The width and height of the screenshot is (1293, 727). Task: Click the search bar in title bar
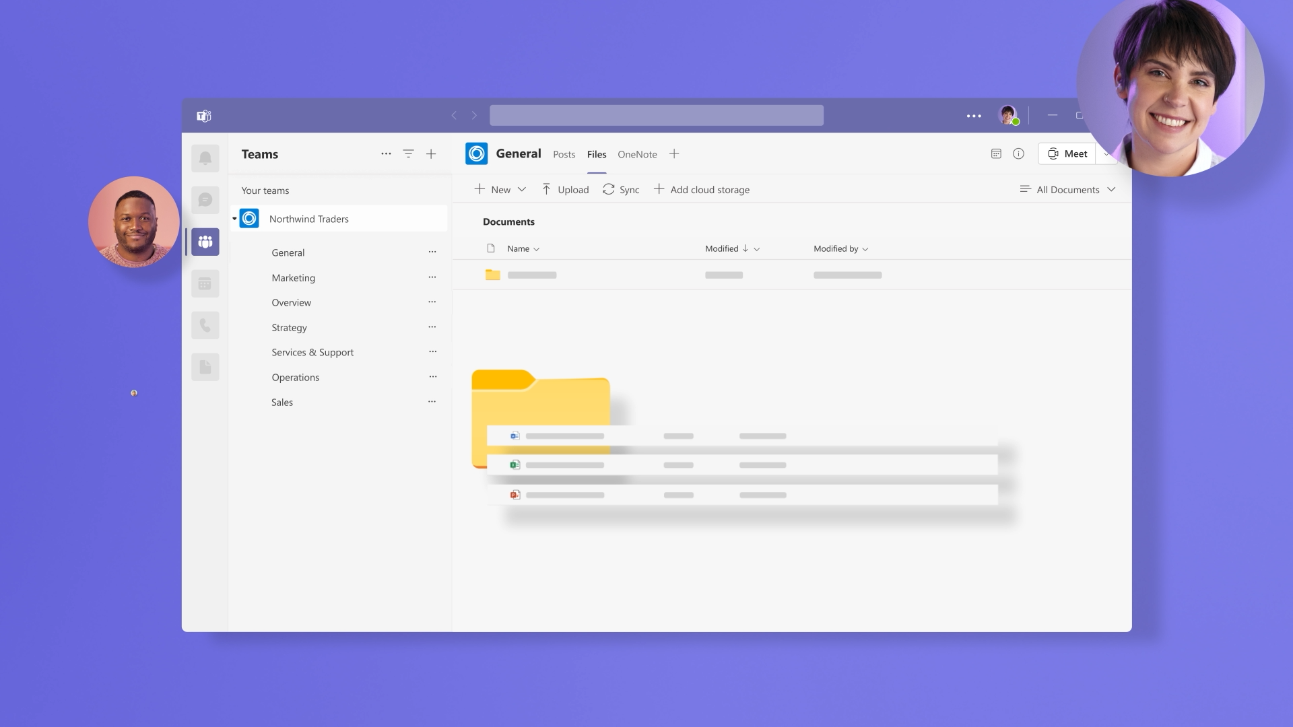pyautogui.click(x=657, y=115)
